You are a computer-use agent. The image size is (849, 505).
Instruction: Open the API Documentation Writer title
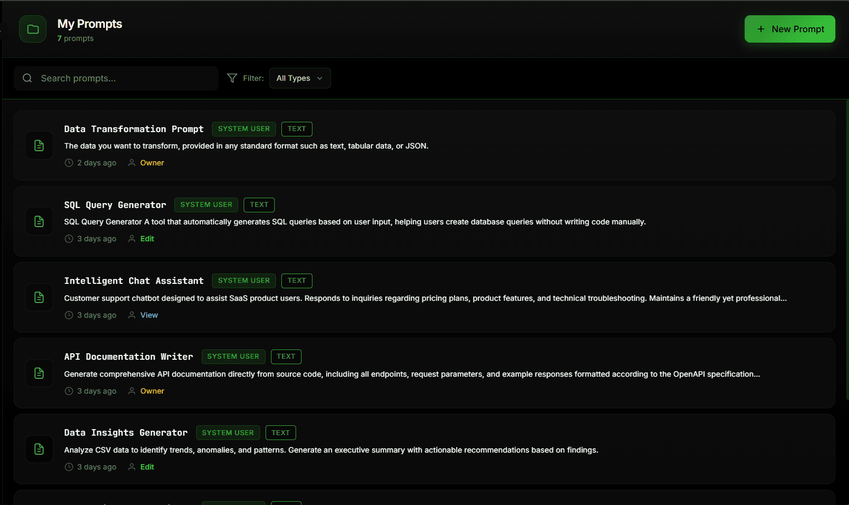[128, 357]
